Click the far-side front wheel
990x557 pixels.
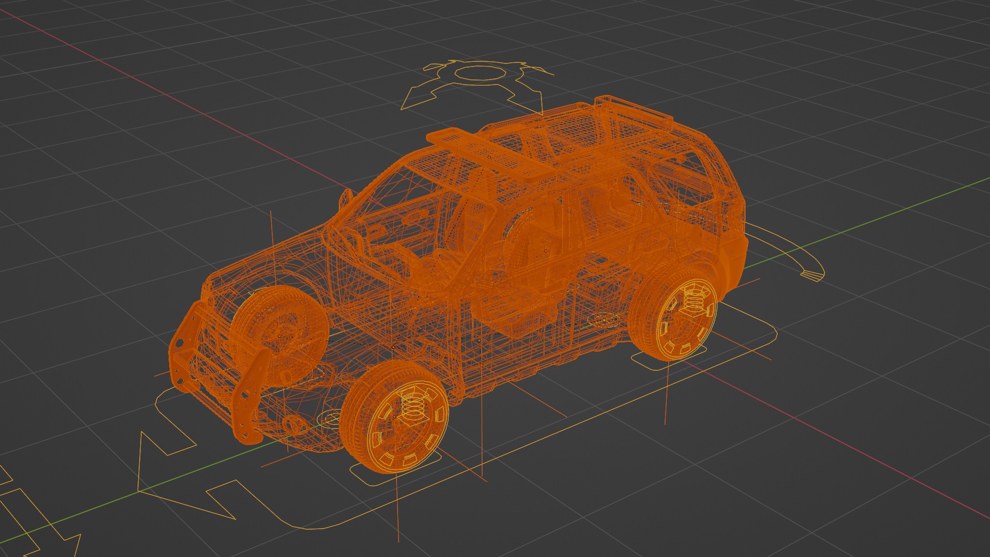click(278, 330)
